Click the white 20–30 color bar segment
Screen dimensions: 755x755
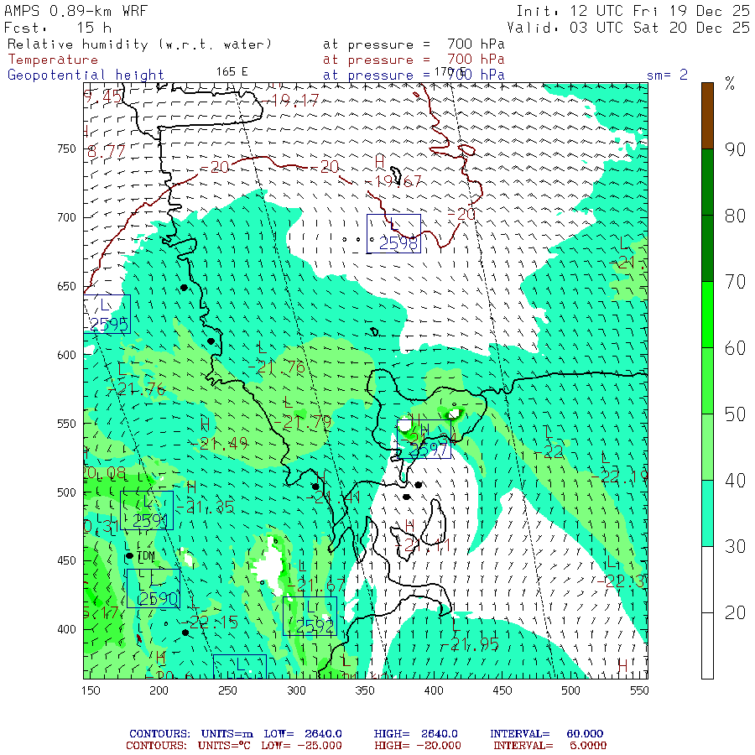(707, 579)
